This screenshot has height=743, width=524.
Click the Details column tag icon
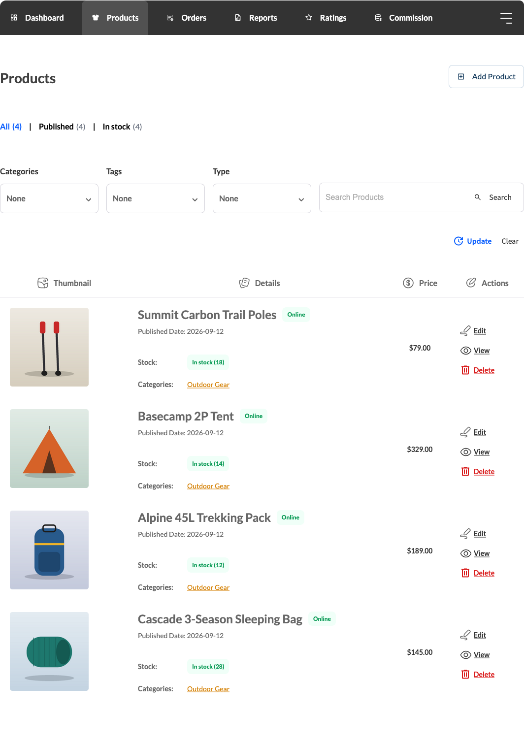pos(244,283)
